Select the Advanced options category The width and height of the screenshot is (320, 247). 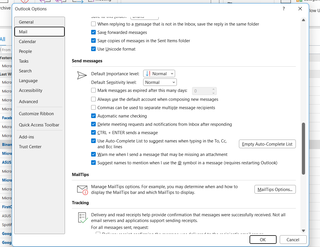point(40,101)
